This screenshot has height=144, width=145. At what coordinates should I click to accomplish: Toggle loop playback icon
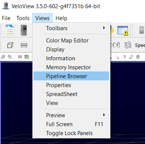[x=128, y=45]
